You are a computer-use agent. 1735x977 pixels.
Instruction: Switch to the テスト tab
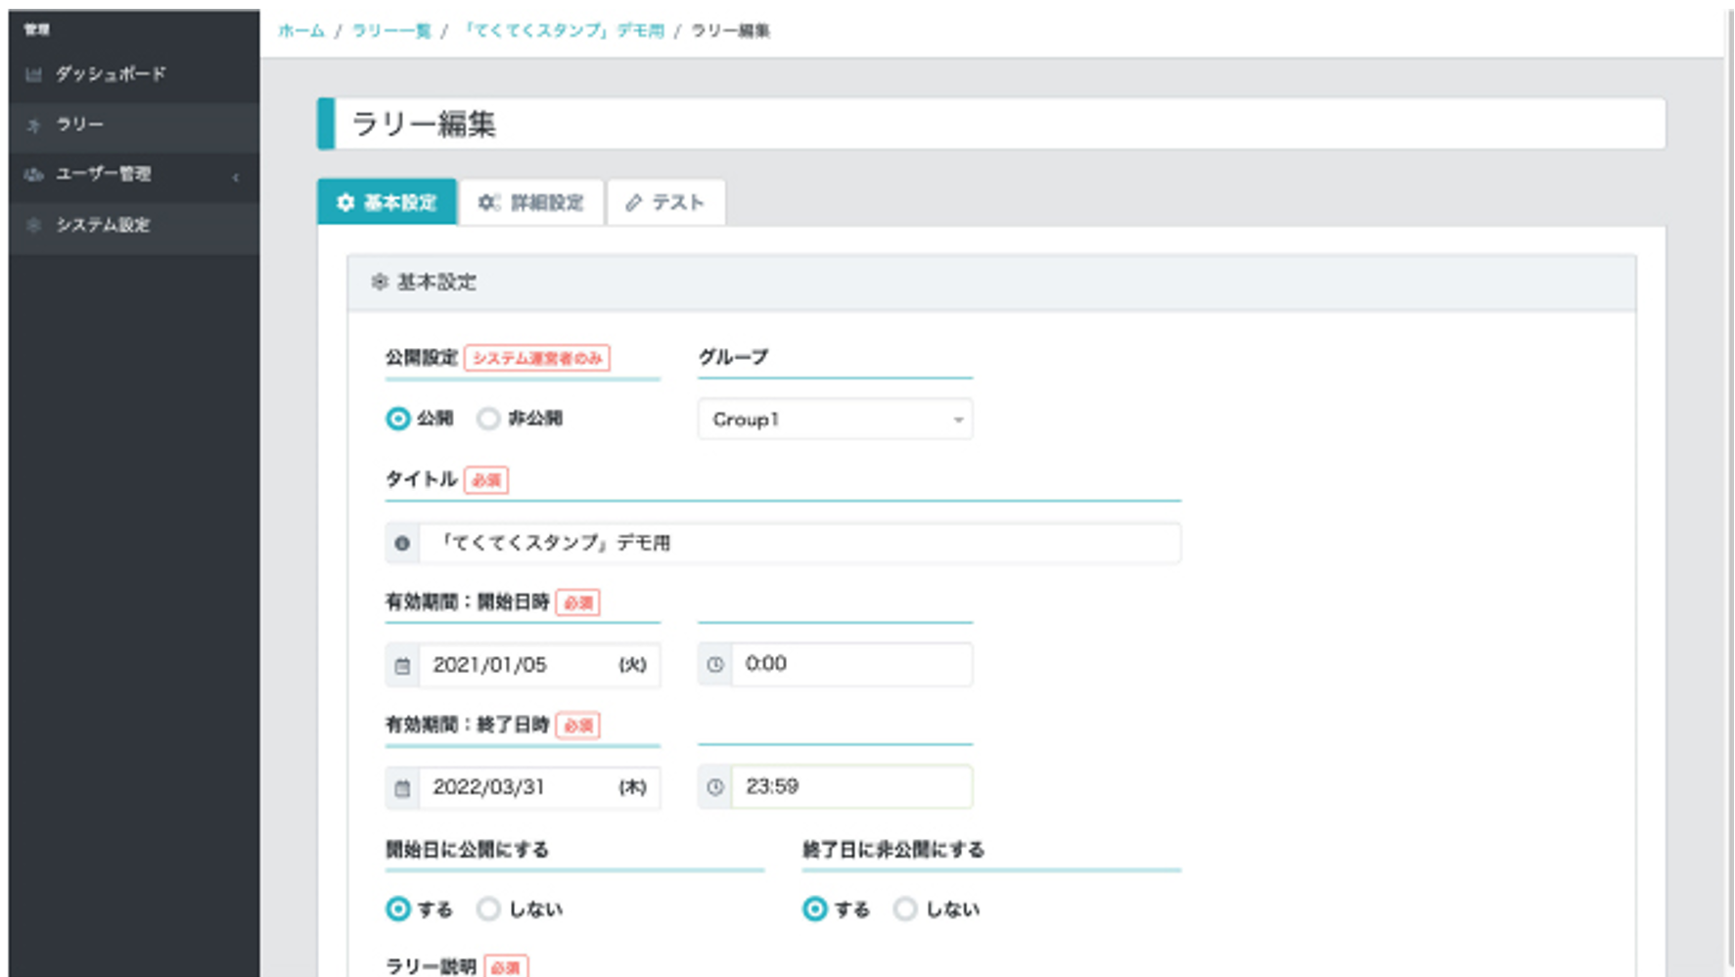(666, 202)
